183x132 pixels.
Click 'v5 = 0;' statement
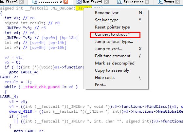click(x=12, y=62)
